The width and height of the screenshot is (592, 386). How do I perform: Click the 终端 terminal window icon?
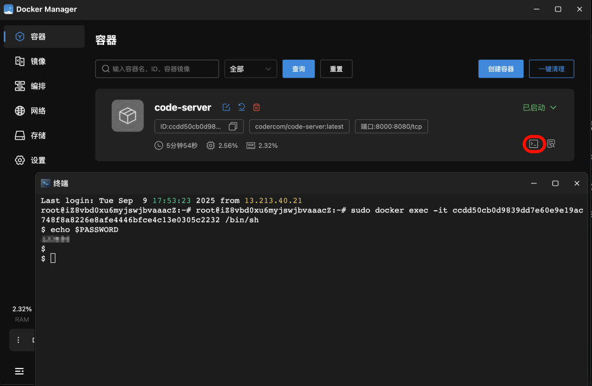coord(45,183)
